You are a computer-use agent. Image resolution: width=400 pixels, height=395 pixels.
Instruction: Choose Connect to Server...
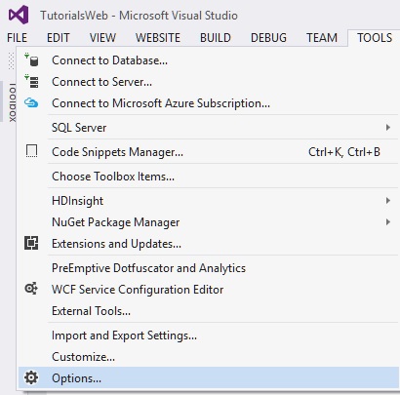(x=208, y=82)
